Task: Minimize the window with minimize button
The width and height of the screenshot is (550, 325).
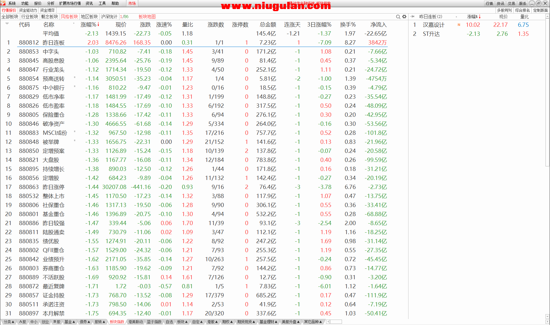Action: coord(532,3)
